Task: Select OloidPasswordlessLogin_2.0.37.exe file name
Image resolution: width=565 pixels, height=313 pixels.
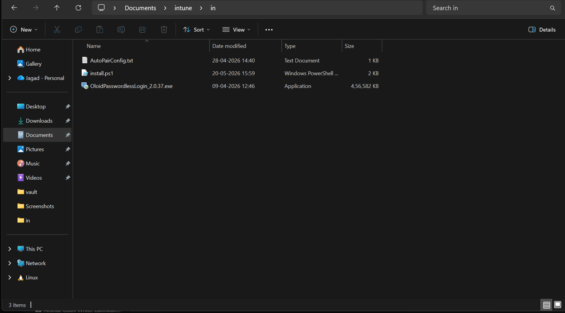Action: (x=131, y=86)
